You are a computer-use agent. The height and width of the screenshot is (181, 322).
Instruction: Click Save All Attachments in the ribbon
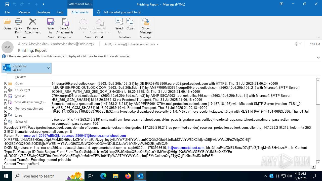[65, 26]
